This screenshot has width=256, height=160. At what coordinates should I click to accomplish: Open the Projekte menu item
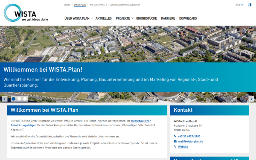[123, 18]
